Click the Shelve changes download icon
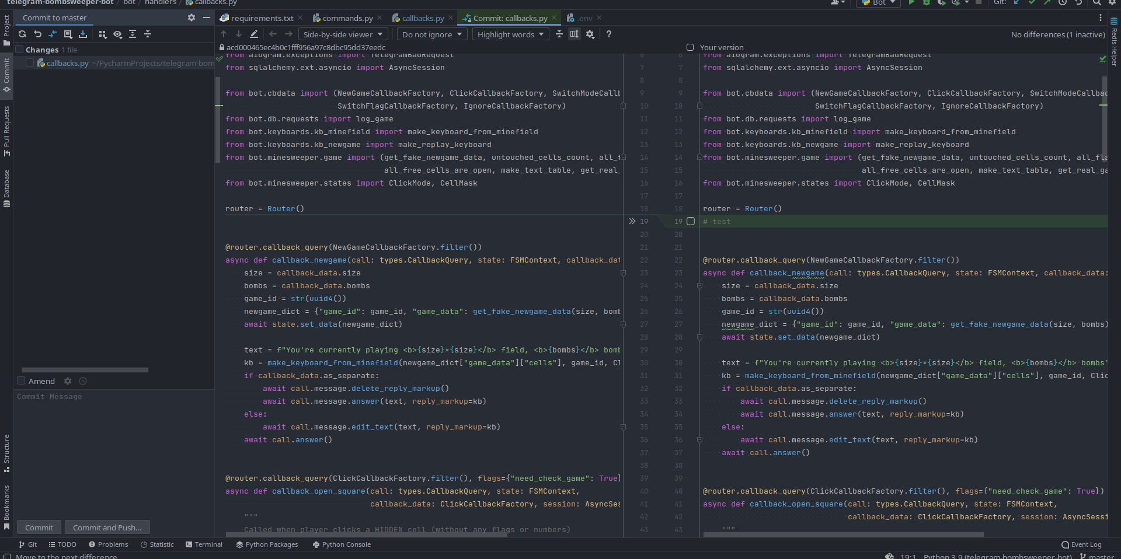This screenshot has height=559, width=1121. pyautogui.click(x=83, y=34)
